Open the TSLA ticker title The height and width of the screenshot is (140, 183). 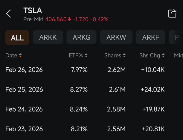click(x=33, y=10)
